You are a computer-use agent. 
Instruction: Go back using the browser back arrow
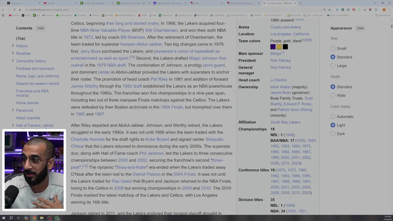[x=3, y=10]
